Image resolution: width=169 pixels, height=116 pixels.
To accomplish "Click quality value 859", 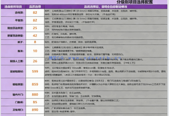I will [35, 84].
